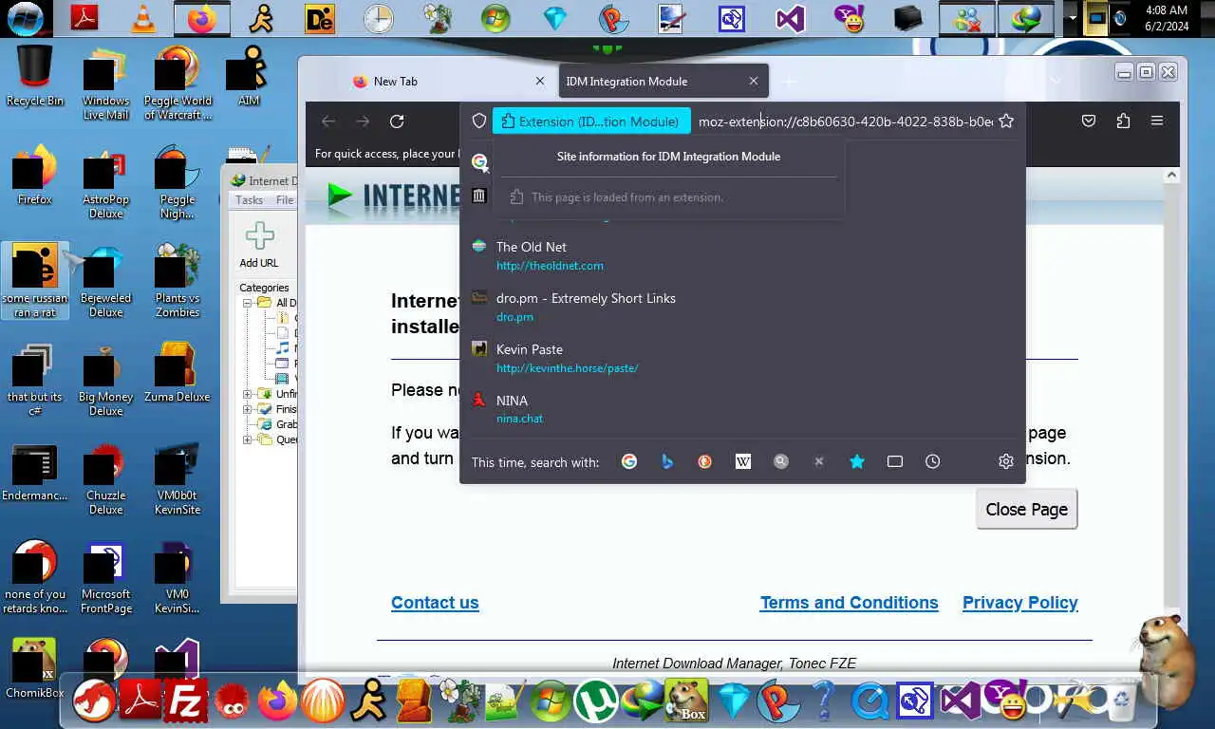Open the Firefox Extensions puzzle icon
The width and height of the screenshot is (1215, 729).
pos(1123,121)
